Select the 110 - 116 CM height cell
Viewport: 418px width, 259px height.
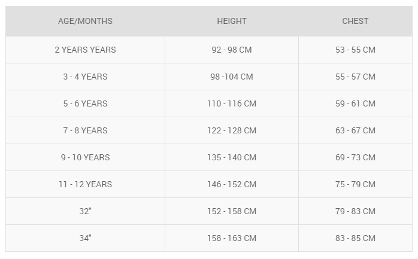pos(232,103)
